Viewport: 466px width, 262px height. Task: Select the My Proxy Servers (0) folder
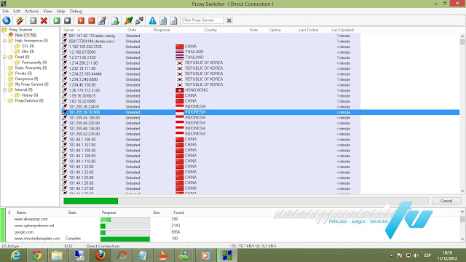coord(32,84)
